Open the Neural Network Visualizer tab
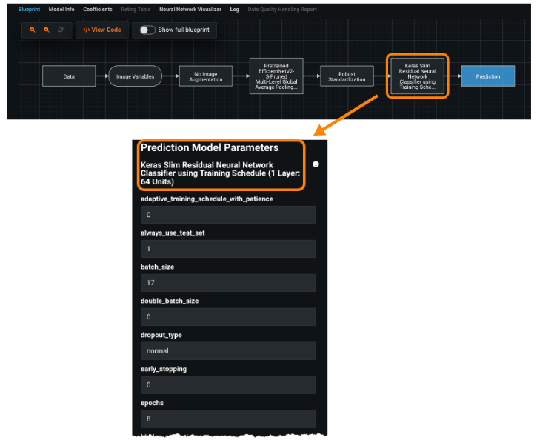537x440 pixels. [190, 10]
